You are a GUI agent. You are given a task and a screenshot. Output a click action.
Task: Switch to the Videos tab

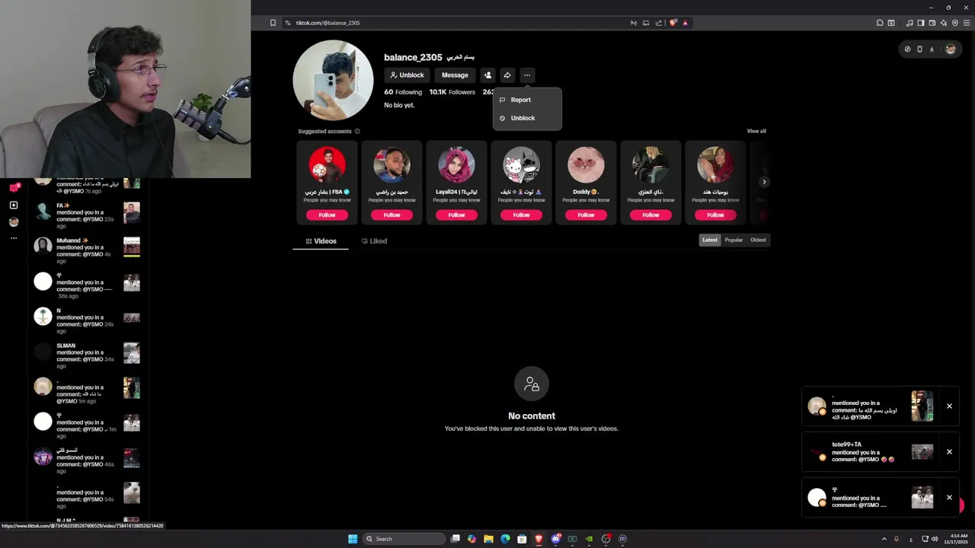[x=321, y=241]
